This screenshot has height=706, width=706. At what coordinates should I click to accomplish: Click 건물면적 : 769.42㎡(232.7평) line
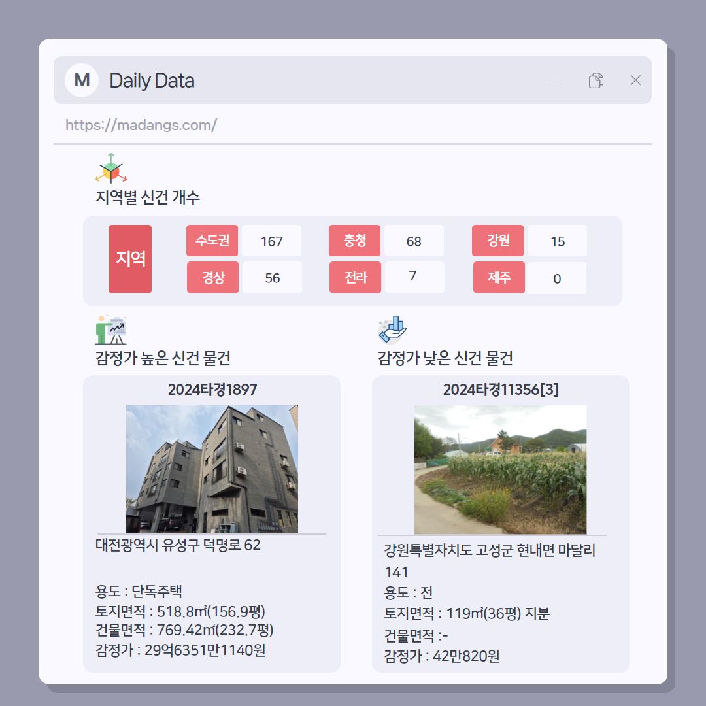coord(184,630)
